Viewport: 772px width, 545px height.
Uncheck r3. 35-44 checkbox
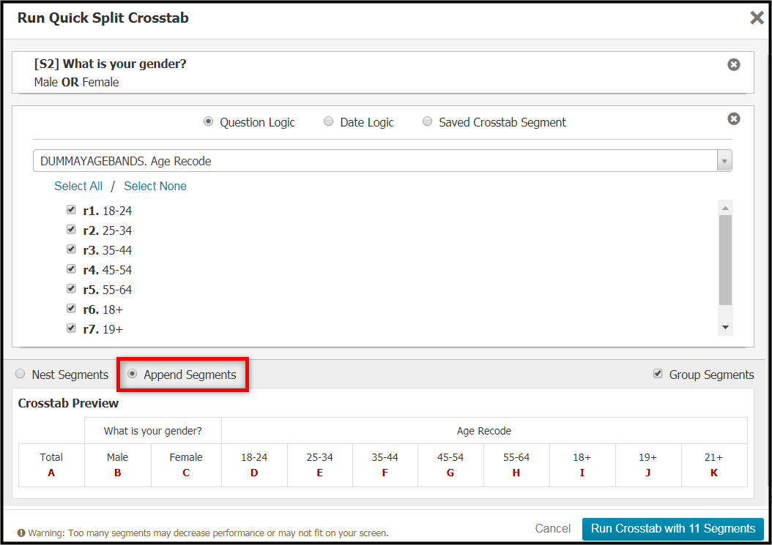click(x=71, y=249)
